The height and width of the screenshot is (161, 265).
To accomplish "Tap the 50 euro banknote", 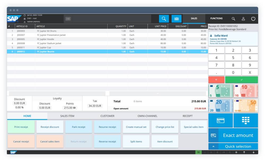I will click(x=246, y=106).
